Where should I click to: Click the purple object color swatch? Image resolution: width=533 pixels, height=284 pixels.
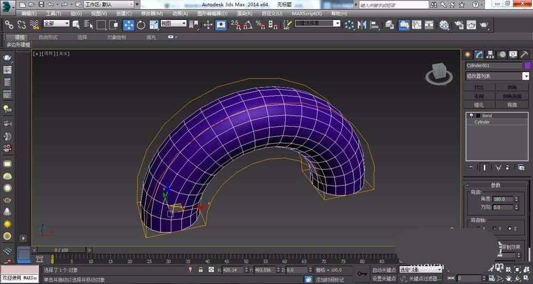pos(527,66)
